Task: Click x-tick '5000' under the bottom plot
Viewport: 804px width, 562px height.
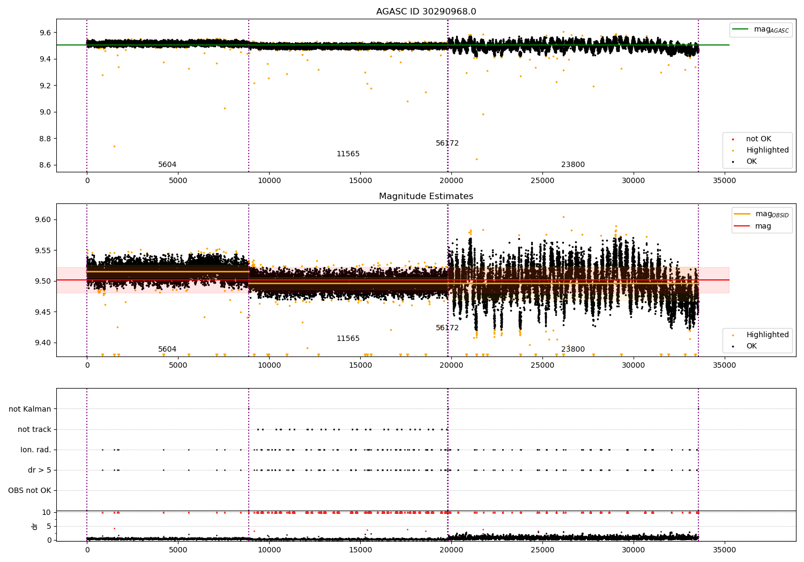Action: (178, 550)
